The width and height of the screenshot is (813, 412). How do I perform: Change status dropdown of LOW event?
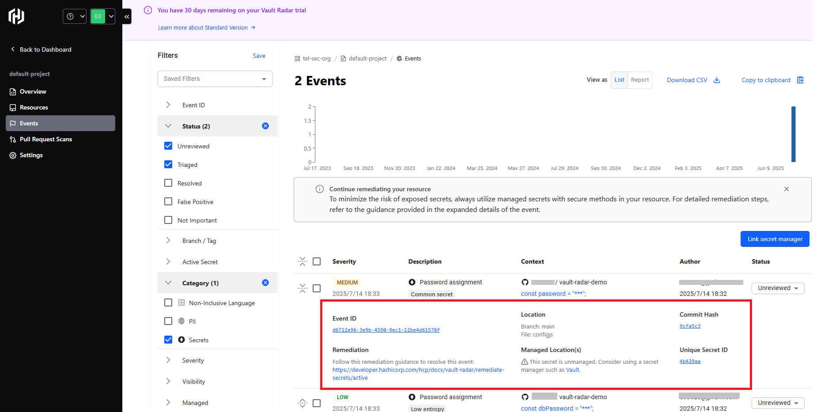coord(778,403)
